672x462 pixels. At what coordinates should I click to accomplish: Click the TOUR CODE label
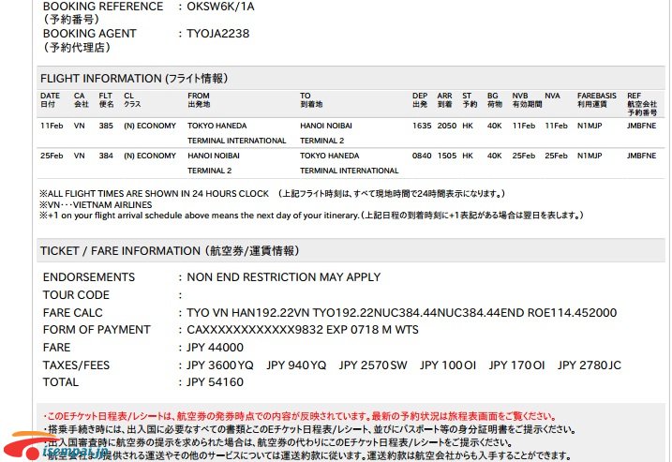pos(76,295)
